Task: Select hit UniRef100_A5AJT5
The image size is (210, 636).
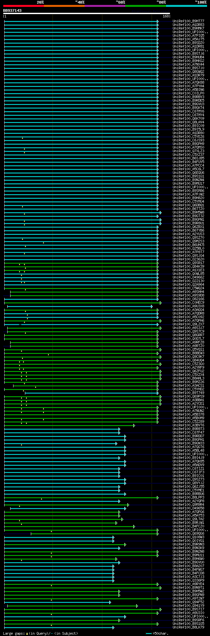Action: [x=189, y=39]
